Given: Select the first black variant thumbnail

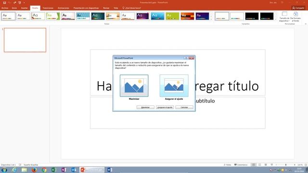Looking at the screenshot, I should 252,16.
